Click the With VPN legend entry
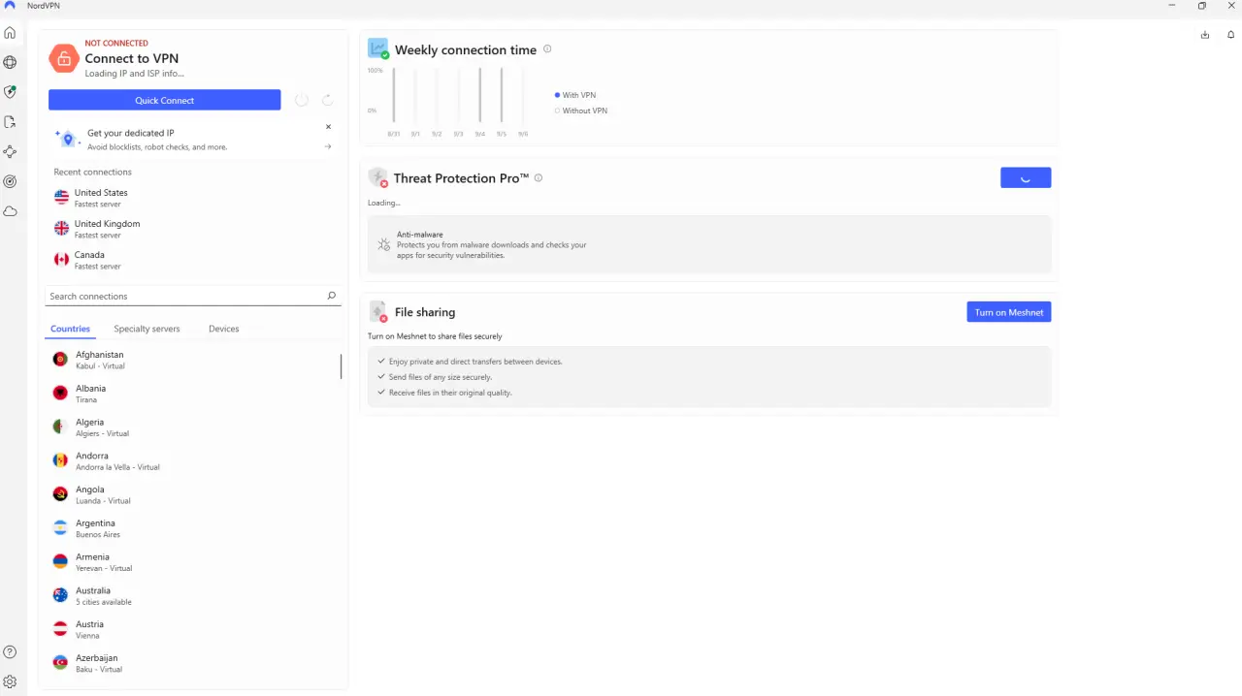The width and height of the screenshot is (1242, 696). tap(575, 95)
